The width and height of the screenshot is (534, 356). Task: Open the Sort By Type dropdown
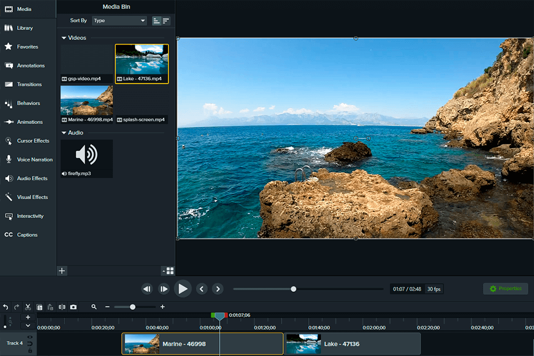pos(119,21)
